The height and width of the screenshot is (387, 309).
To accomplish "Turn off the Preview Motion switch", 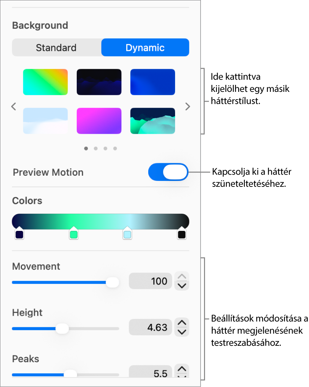I will click(x=168, y=172).
